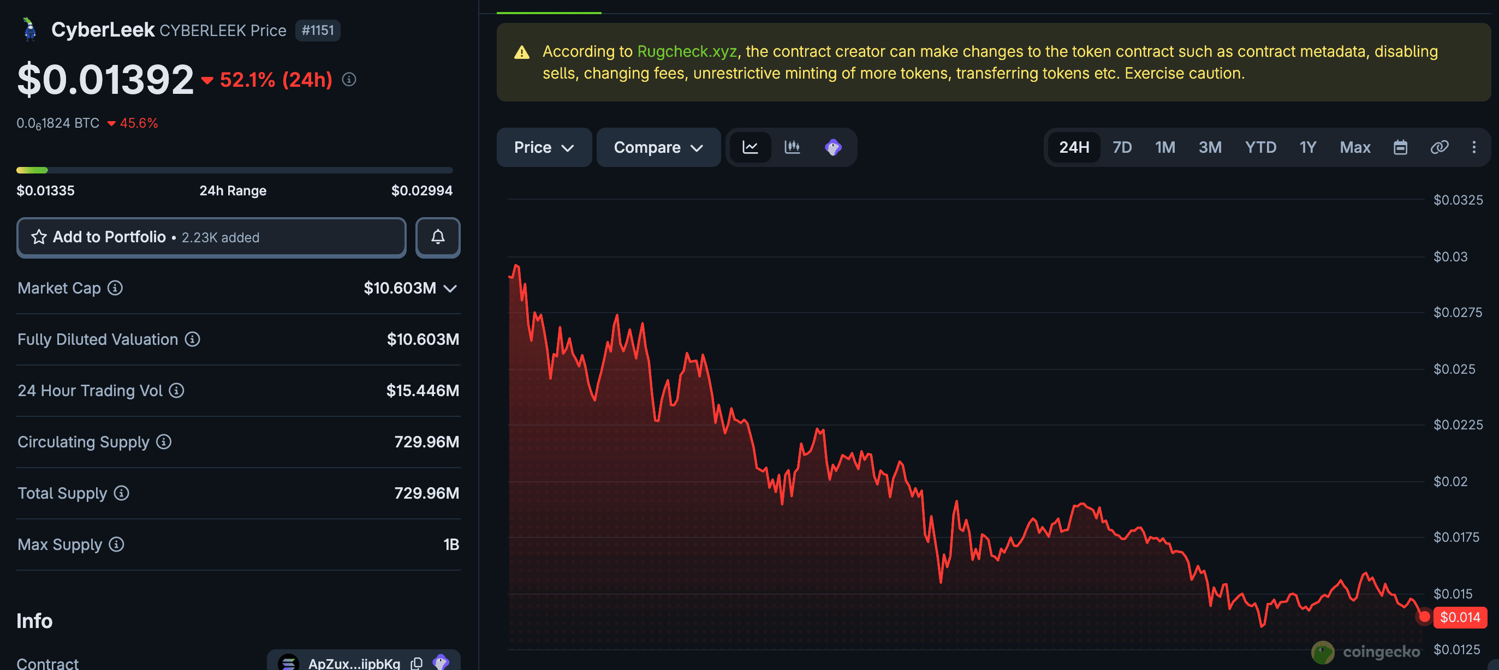The height and width of the screenshot is (670, 1499).
Task: Click the Total Supply 729.96M value
Action: 426,493
